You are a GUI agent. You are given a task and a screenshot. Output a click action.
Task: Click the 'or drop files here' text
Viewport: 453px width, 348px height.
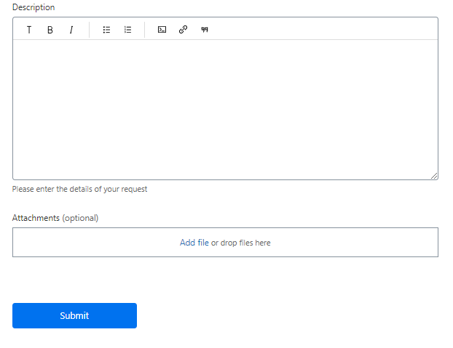coord(241,243)
